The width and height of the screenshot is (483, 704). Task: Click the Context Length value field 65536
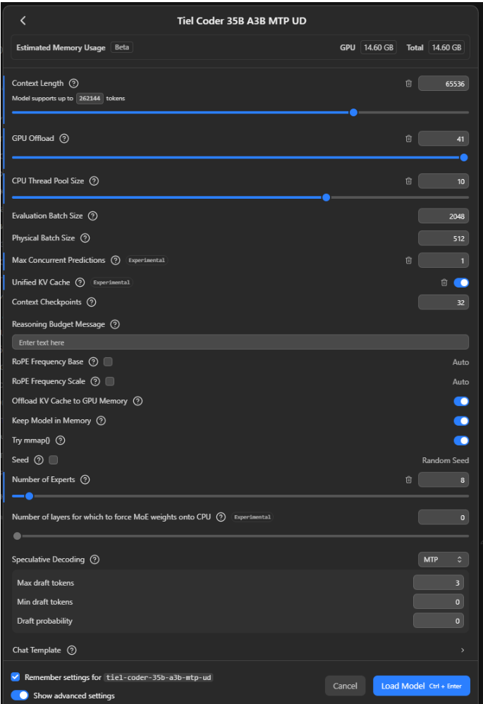[x=444, y=84]
